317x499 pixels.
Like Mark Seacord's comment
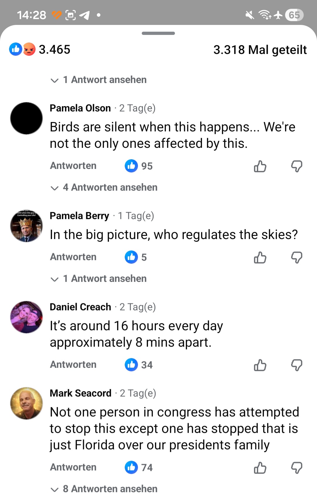(260, 468)
